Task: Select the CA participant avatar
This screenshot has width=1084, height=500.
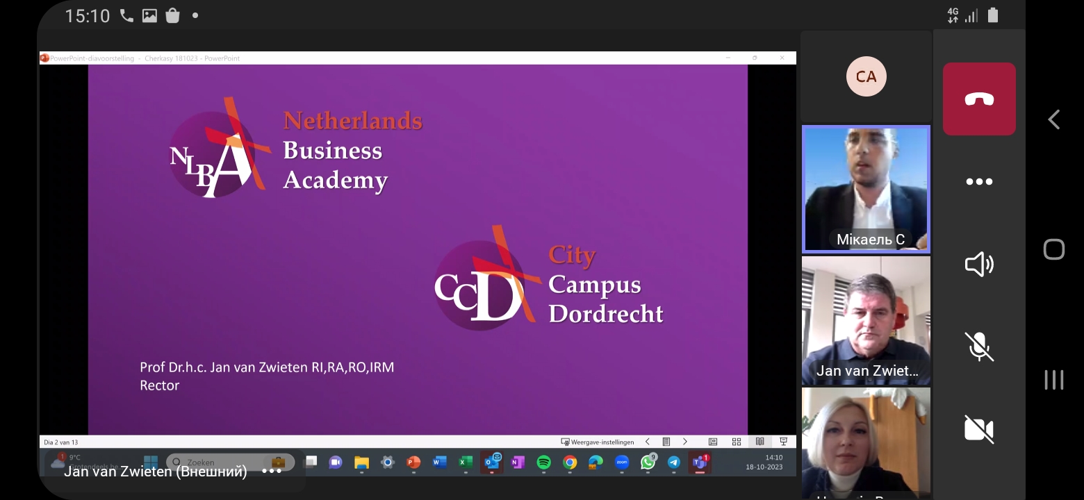Action: pyautogui.click(x=866, y=76)
